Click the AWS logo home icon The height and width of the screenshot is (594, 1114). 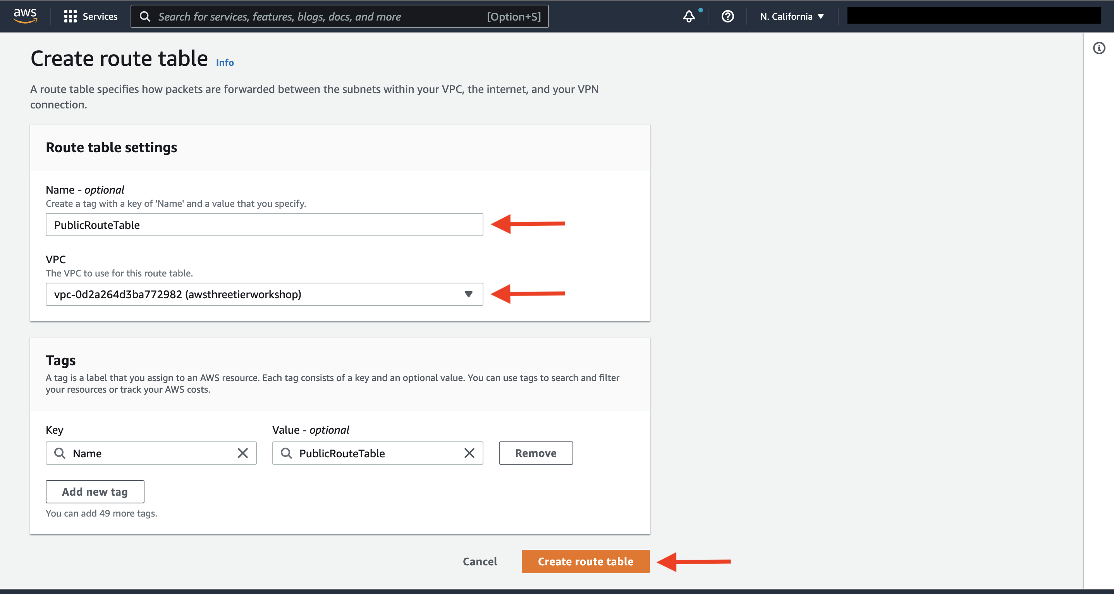click(x=25, y=16)
